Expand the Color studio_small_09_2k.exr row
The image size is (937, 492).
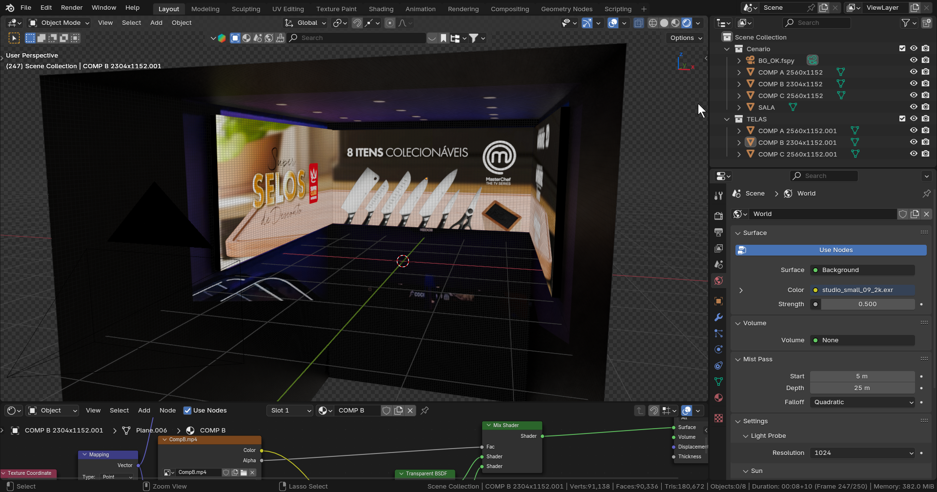(x=741, y=290)
